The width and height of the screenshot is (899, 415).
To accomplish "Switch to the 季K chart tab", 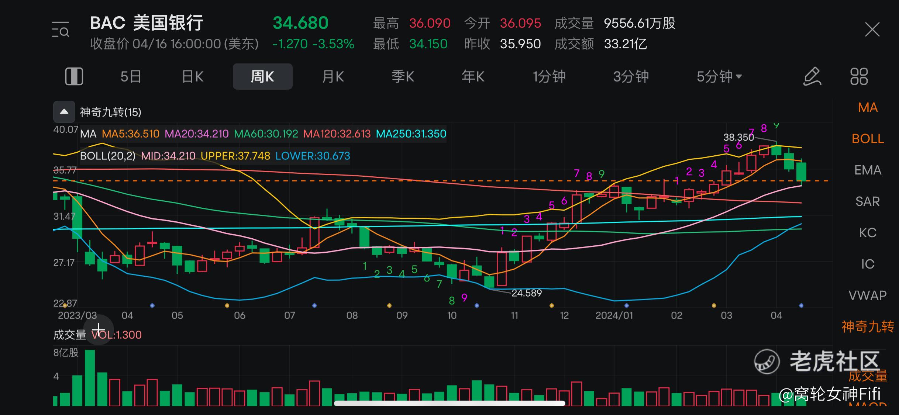I will tap(403, 77).
